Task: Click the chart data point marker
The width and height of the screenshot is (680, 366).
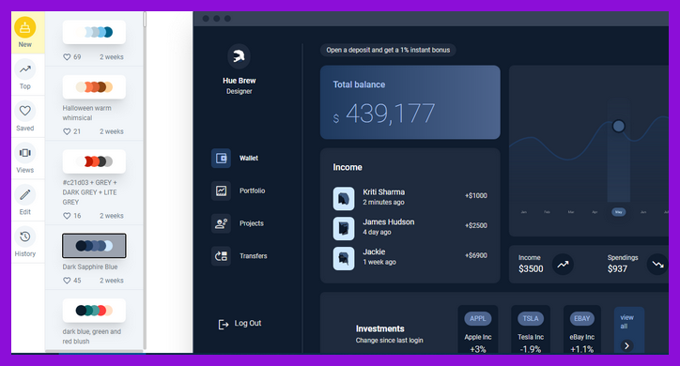Action: coord(618,126)
